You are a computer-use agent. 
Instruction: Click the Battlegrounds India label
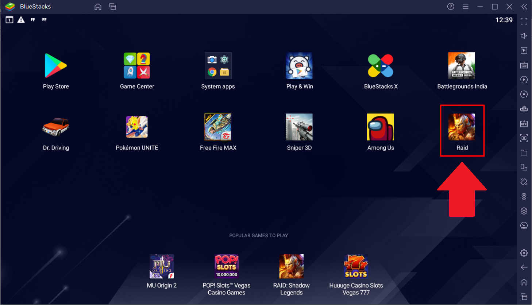point(462,86)
